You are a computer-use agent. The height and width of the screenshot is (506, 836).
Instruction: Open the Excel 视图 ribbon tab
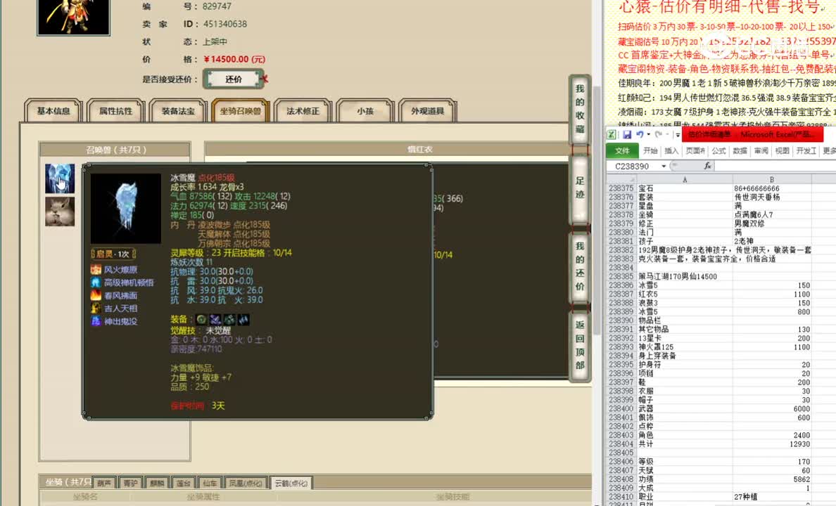[782, 150]
